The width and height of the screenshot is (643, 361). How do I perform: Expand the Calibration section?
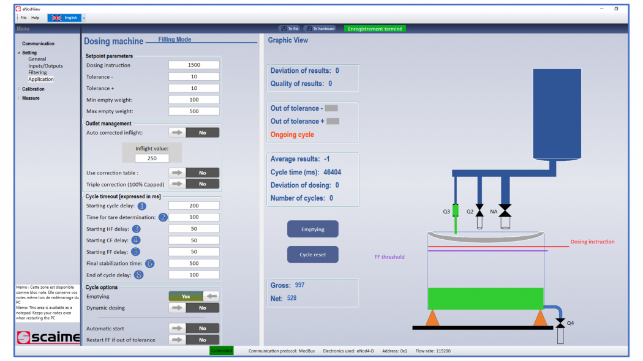pyautogui.click(x=19, y=88)
